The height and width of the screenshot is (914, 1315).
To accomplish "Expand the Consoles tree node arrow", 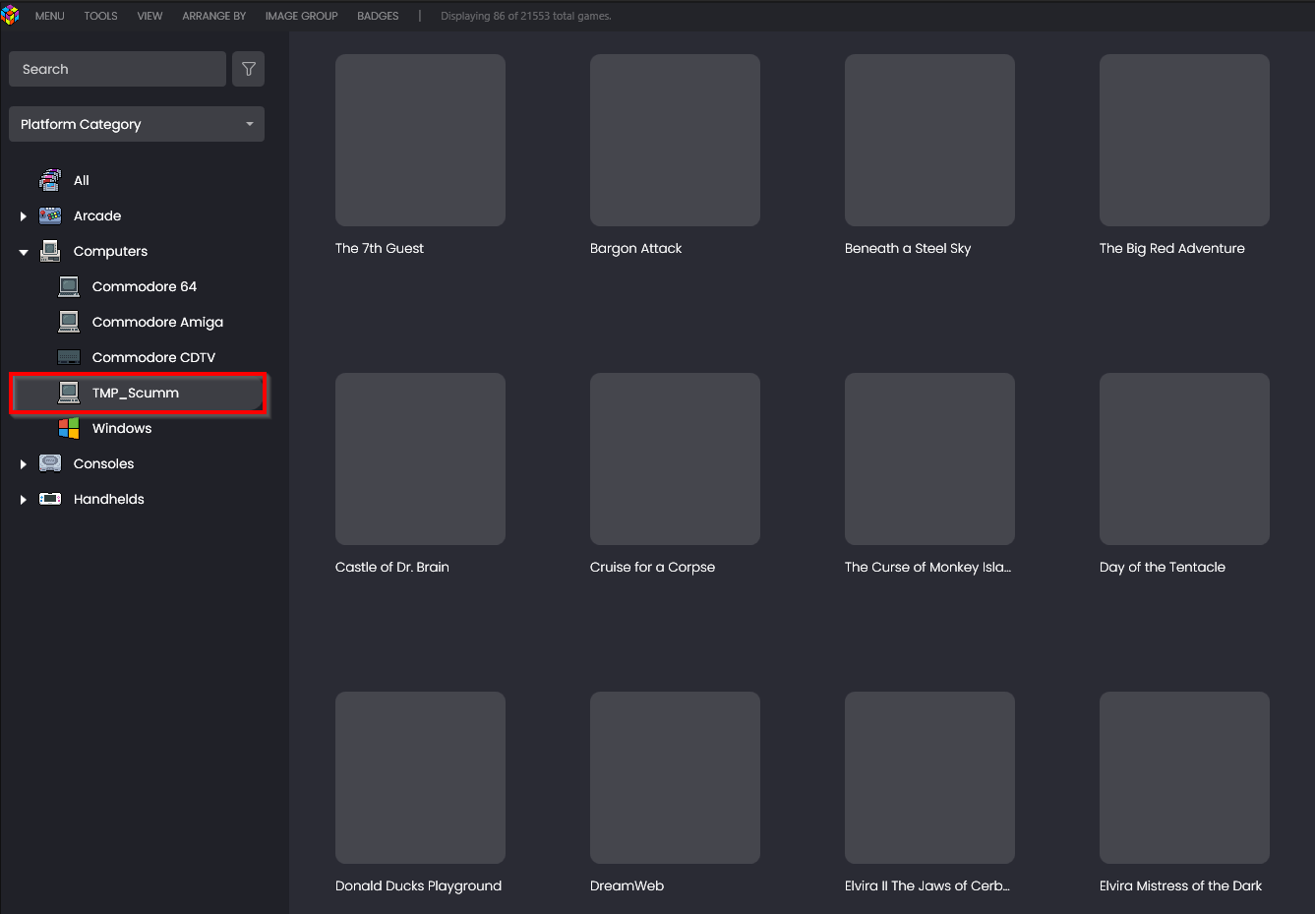I will [24, 463].
